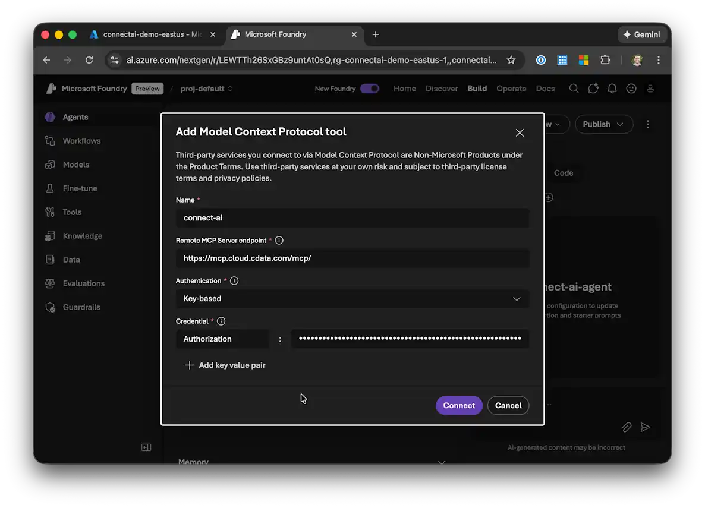The width and height of the screenshot is (705, 508).
Task: Open the notifications bell icon
Action: 612,89
